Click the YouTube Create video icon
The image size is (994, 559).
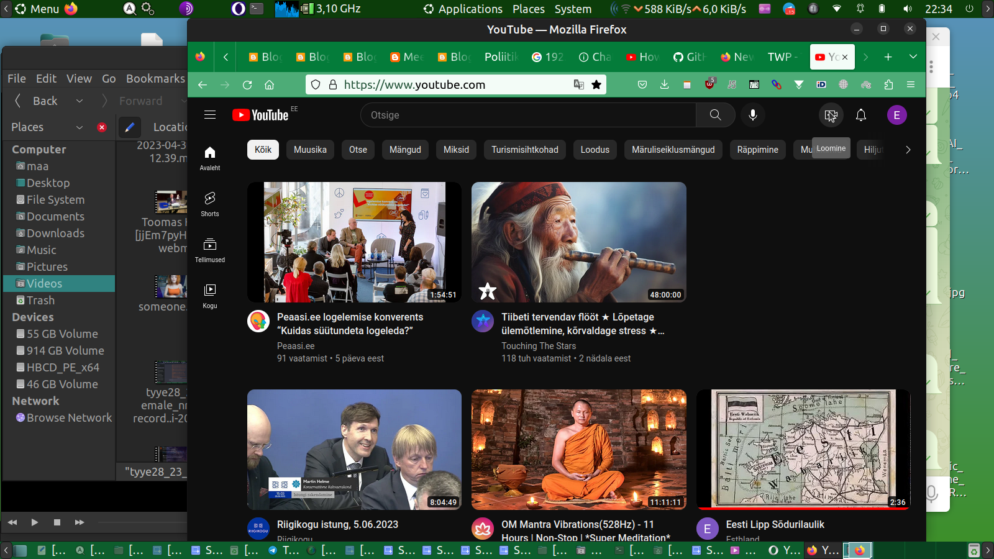[x=831, y=115]
